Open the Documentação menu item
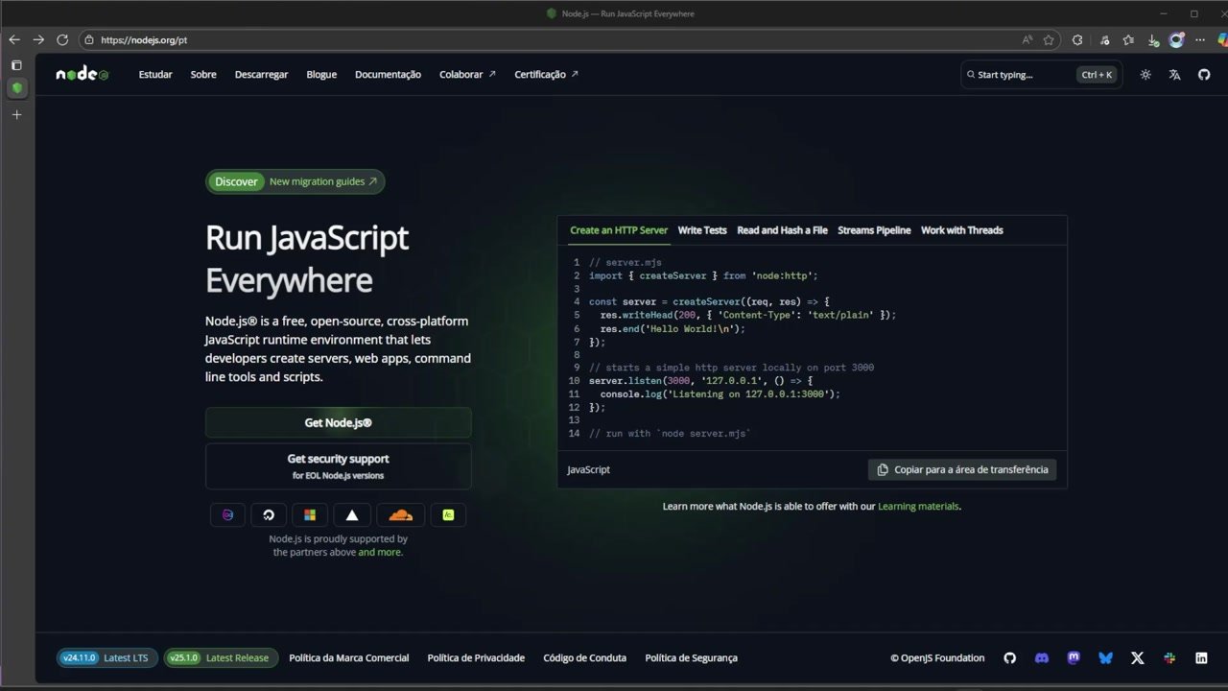 [x=388, y=74]
